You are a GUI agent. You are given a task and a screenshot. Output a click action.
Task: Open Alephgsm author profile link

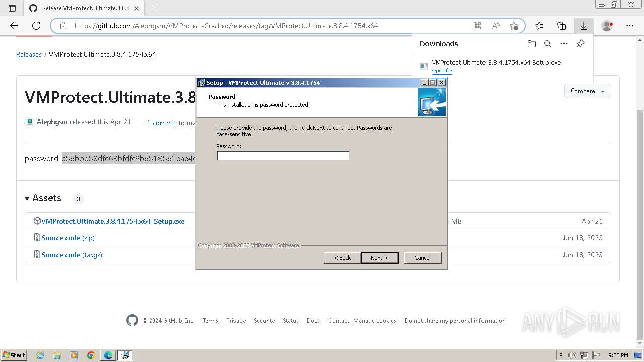point(52,122)
